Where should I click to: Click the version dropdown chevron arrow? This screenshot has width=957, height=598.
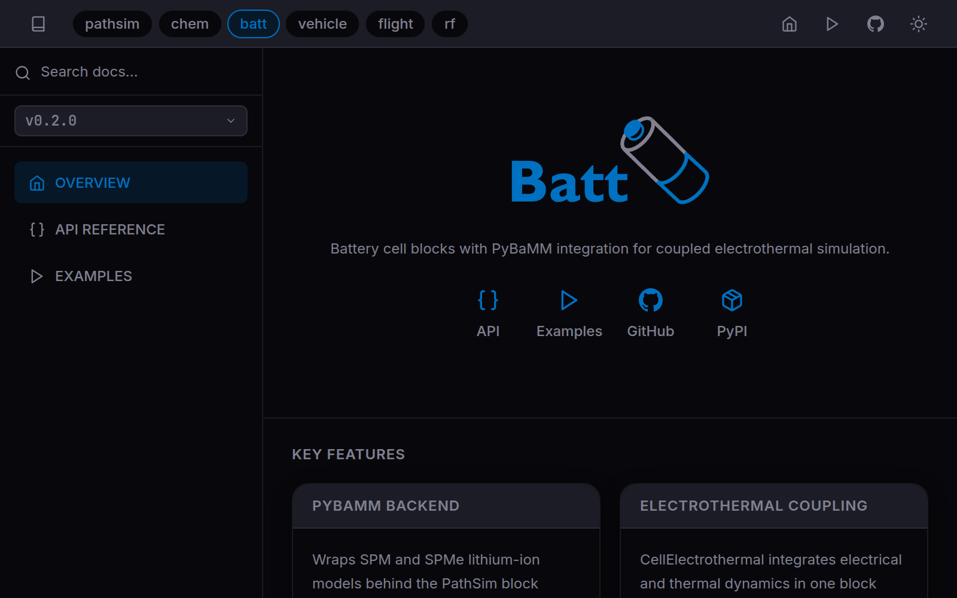231,121
